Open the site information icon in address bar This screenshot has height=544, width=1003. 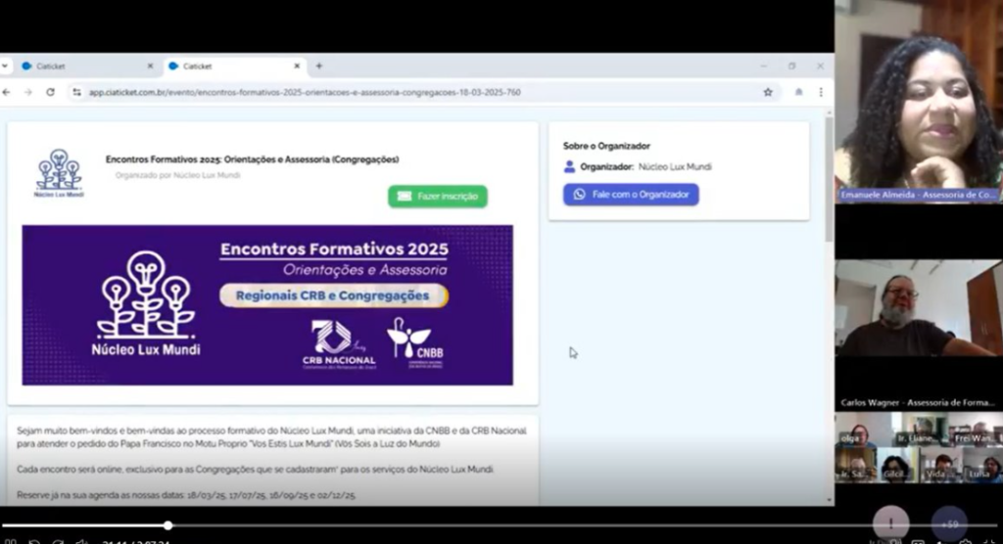(76, 92)
